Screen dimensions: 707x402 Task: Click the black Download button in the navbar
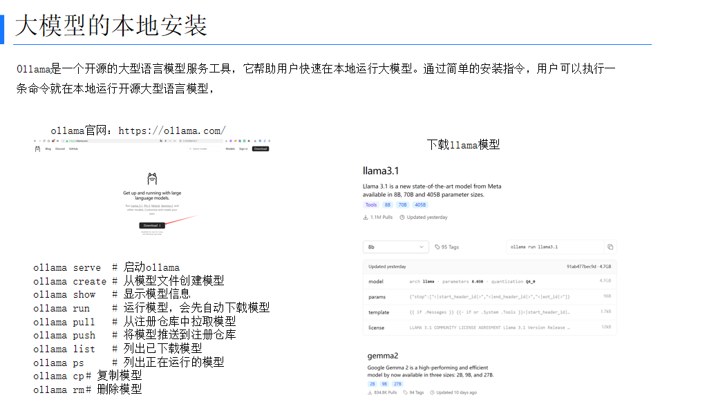[x=261, y=149]
